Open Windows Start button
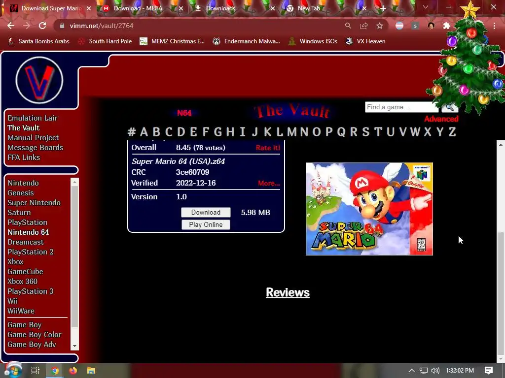 coord(13,371)
